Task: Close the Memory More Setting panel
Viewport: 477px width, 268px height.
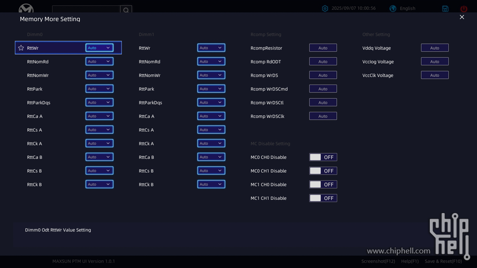Action: 462,17
